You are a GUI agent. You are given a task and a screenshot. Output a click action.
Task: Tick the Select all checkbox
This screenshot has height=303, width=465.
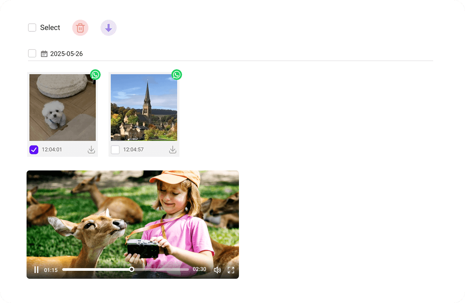click(x=32, y=28)
